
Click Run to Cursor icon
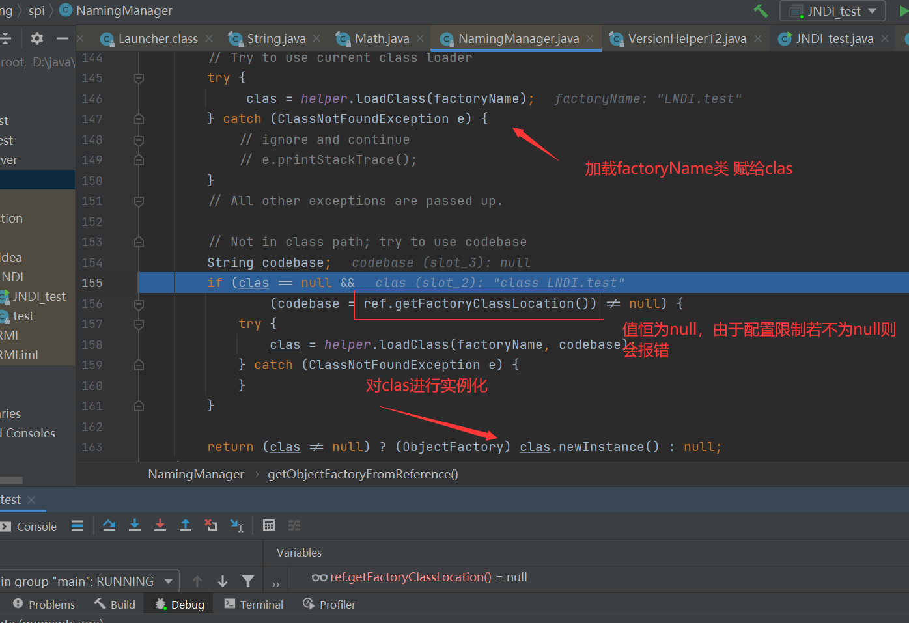237,525
